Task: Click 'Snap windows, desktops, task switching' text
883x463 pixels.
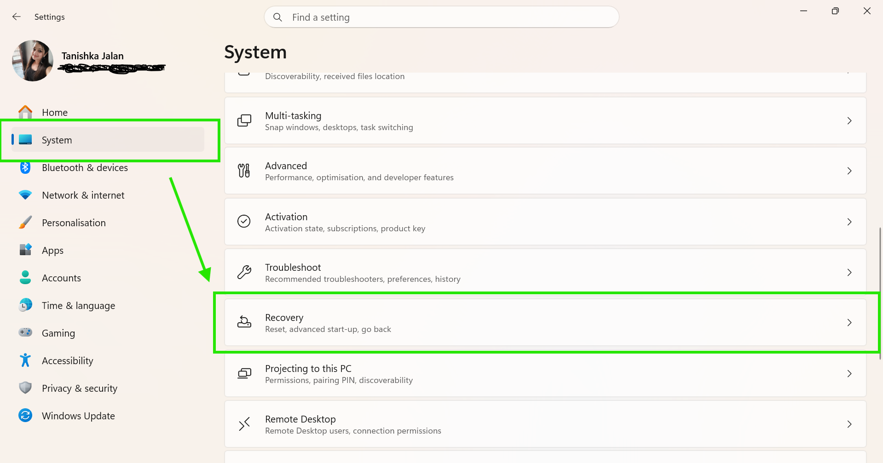Action: pos(339,127)
